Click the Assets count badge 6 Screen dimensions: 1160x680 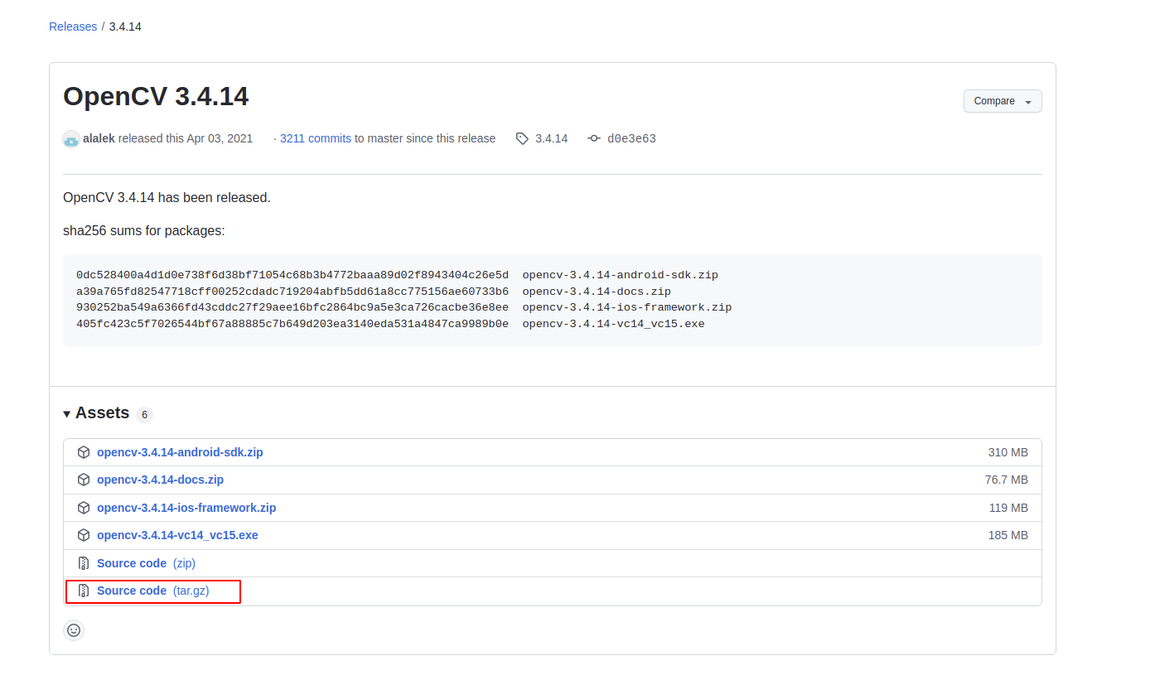coord(144,414)
